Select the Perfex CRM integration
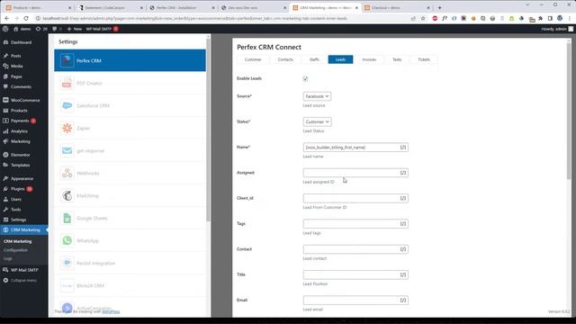The width and height of the screenshot is (576, 324). [x=130, y=60]
